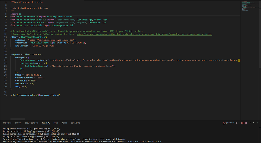The image size is (261, 143).
Task: Switch to the COMMENTS tab
Action: point(76,123)
